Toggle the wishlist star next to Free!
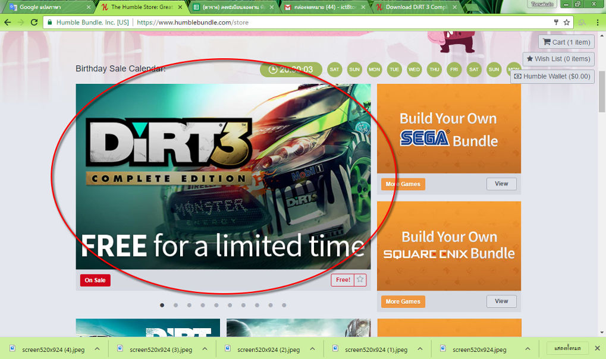 pyautogui.click(x=359, y=279)
